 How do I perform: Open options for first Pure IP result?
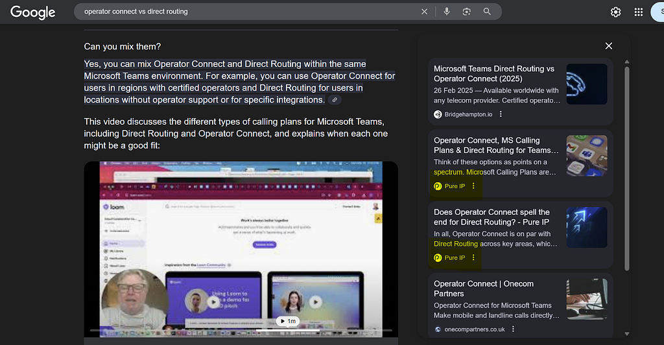click(473, 186)
